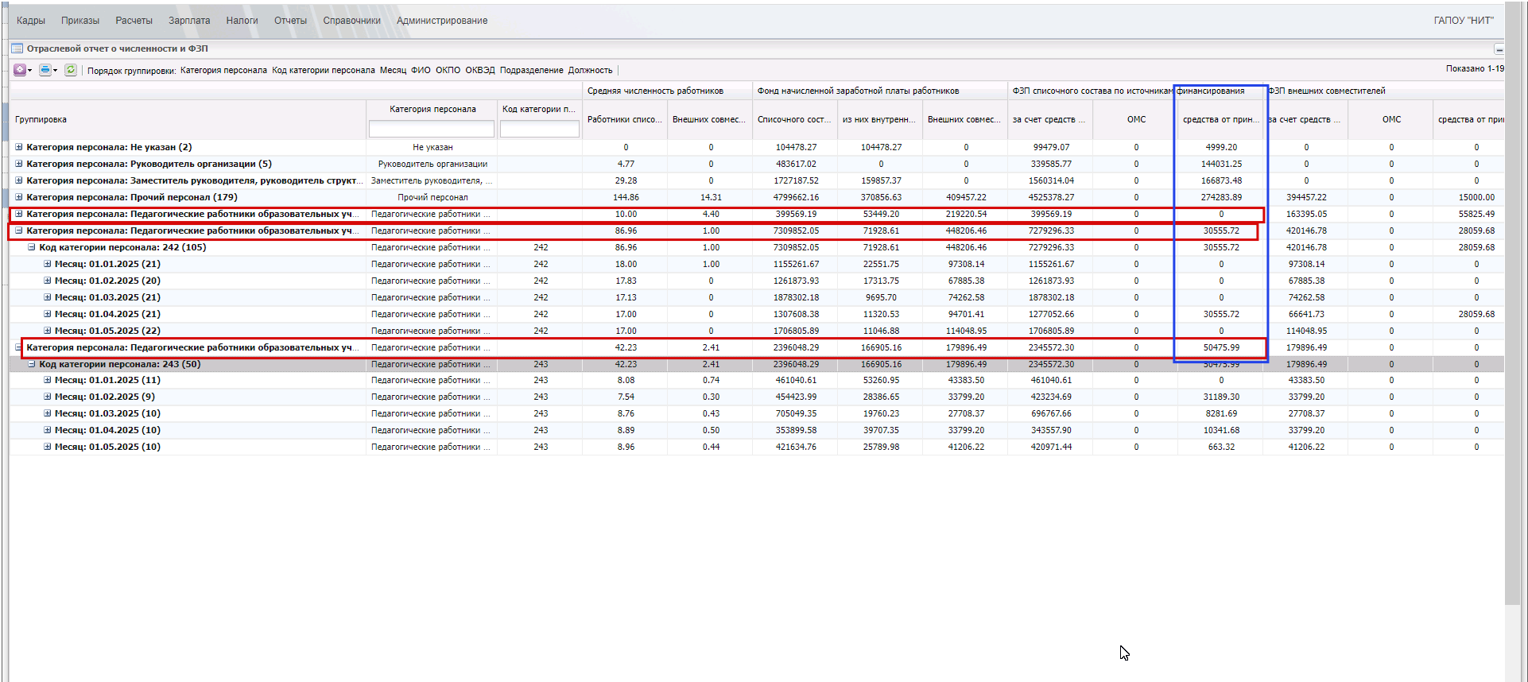Click the printer icon in toolbar
Viewport: 1528px width, 682px height.
(x=45, y=70)
